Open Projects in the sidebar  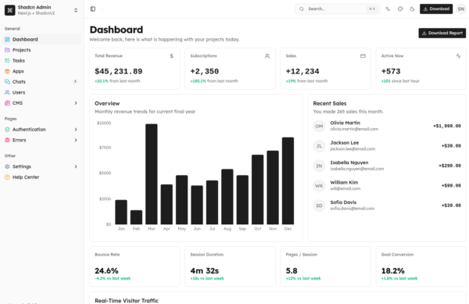(x=41, y=50)
